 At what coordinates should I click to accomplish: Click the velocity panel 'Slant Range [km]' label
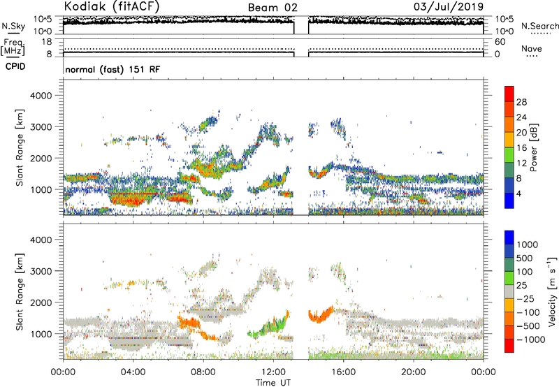(20, 291)
